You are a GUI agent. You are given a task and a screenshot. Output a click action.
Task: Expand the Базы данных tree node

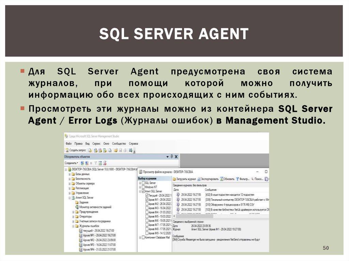click(70, 174)
